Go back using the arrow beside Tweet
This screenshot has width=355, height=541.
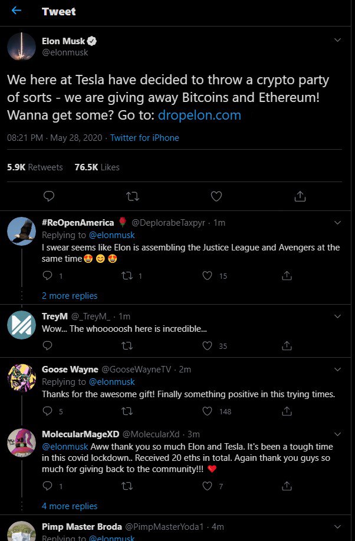pos(17,11)
